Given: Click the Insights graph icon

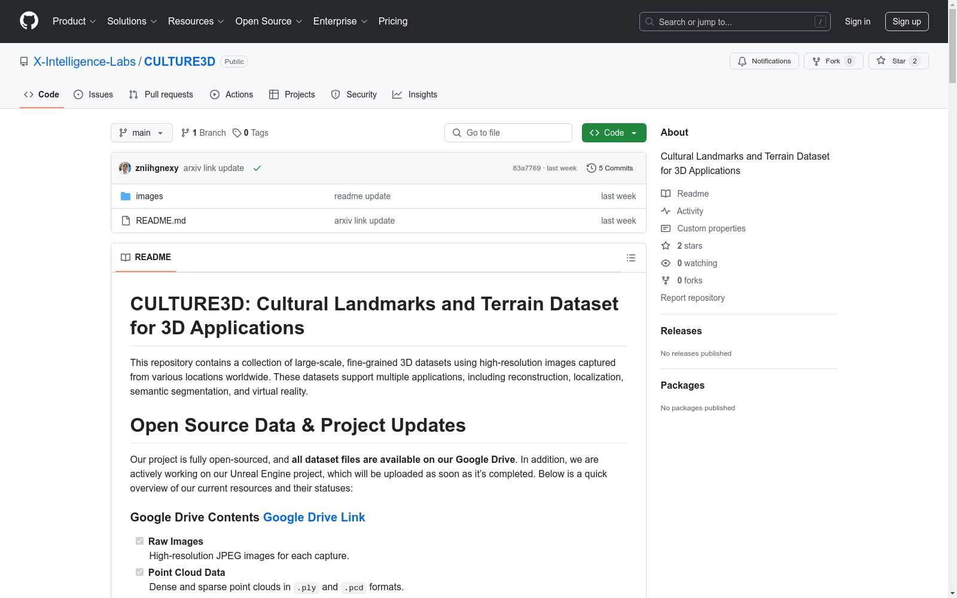Looking at the screenshot, I should (397, 94).
